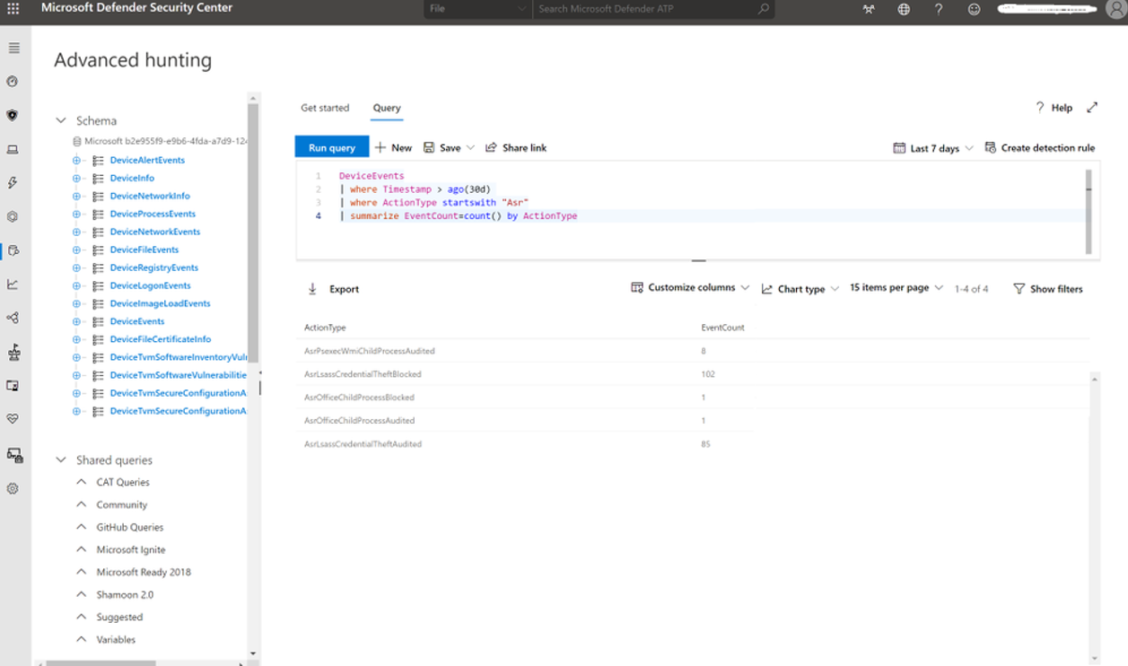1128x666 pixels.
Task: Expand the Shamoon 2.0 folder
Action: pos(82,594)
